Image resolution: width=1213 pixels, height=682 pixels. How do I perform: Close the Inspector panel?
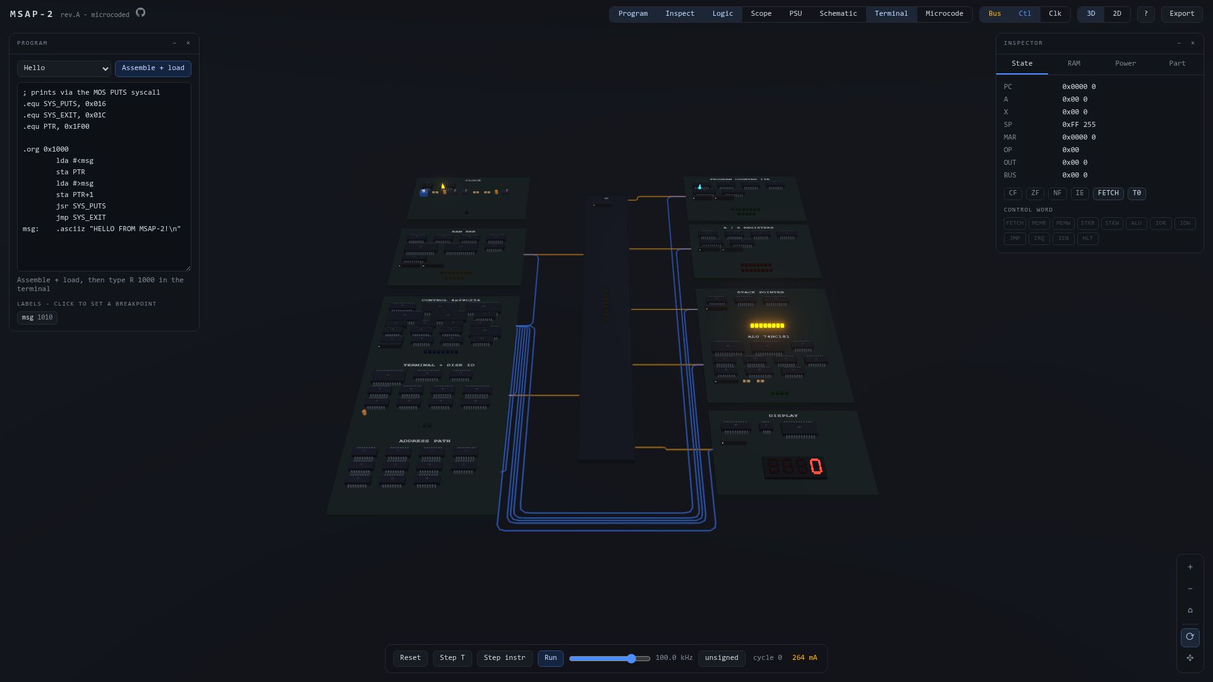1193,43
